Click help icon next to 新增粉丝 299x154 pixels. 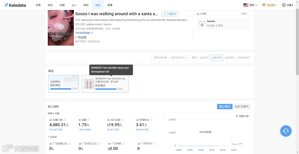151,120
